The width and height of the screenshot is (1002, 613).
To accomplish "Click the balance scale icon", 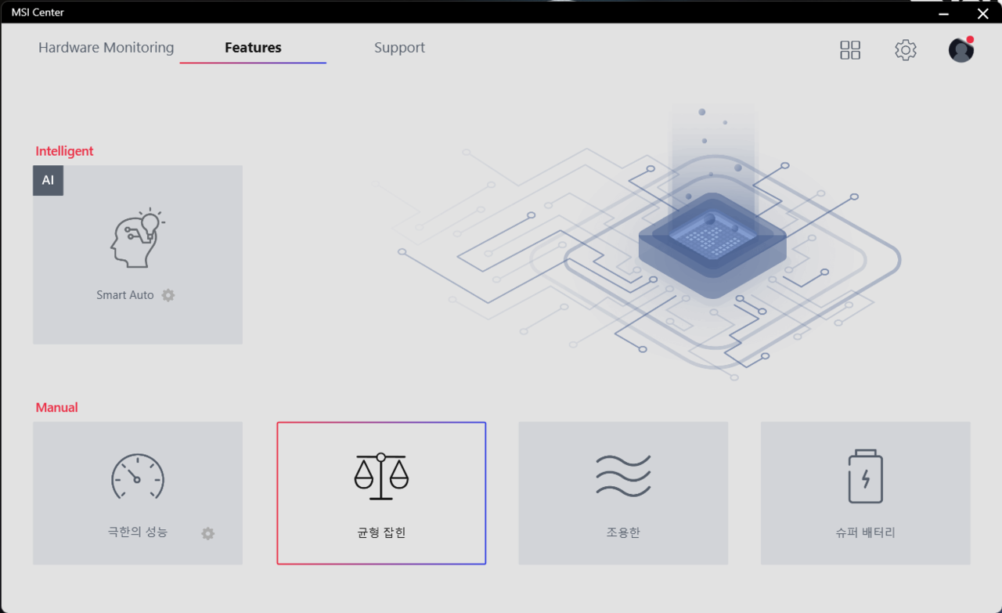I will pos(381,476).
